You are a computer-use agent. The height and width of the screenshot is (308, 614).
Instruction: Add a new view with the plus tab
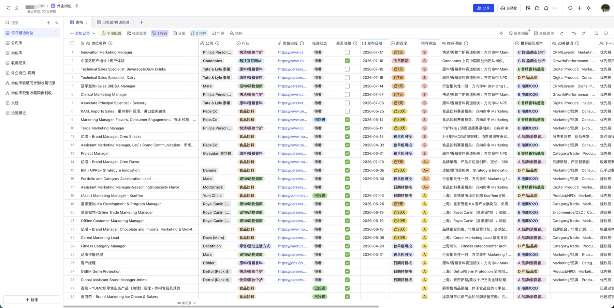pos(141,22)
